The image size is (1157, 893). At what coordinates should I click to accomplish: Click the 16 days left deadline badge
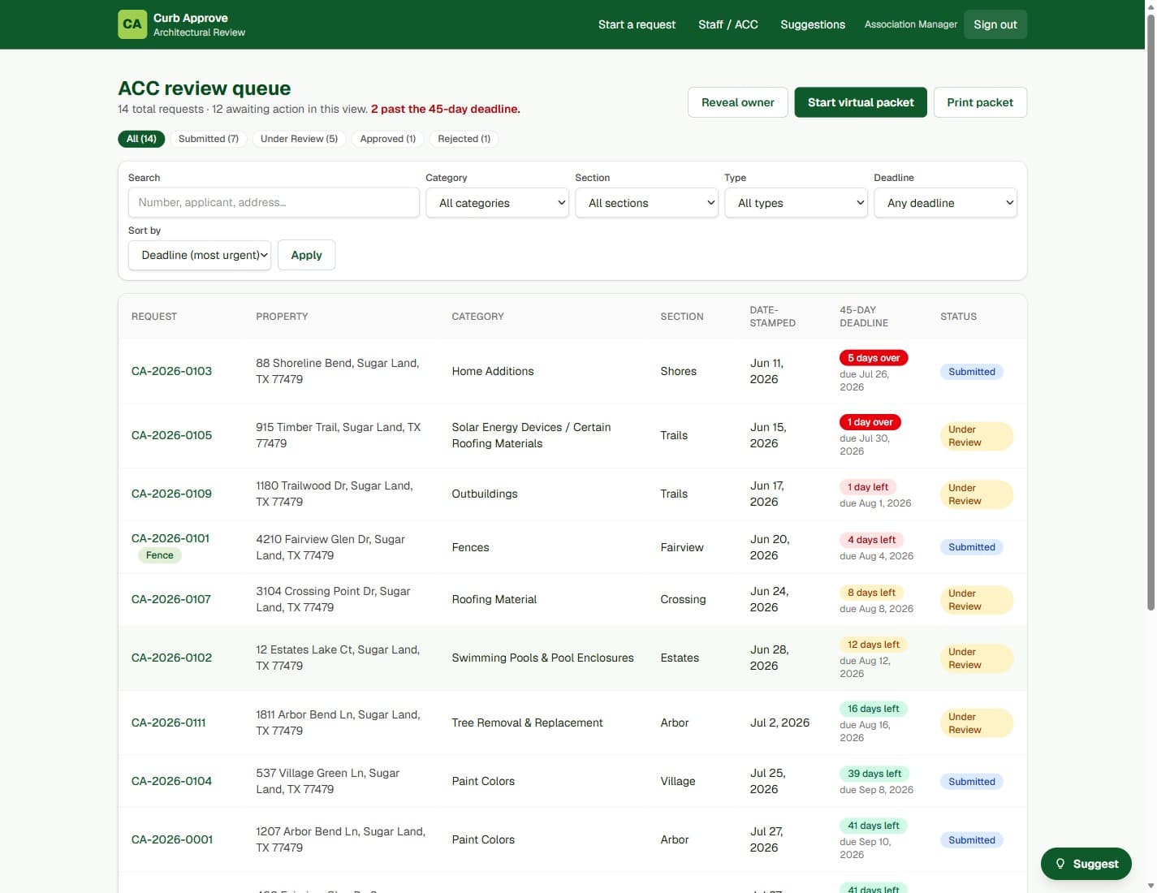point(874,709)
